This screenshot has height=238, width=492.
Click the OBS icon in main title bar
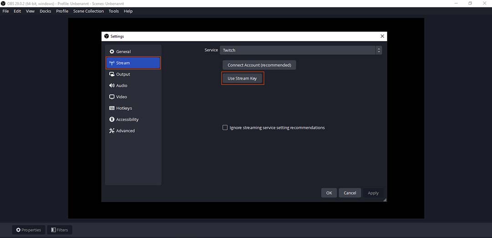tap(3, 4)
